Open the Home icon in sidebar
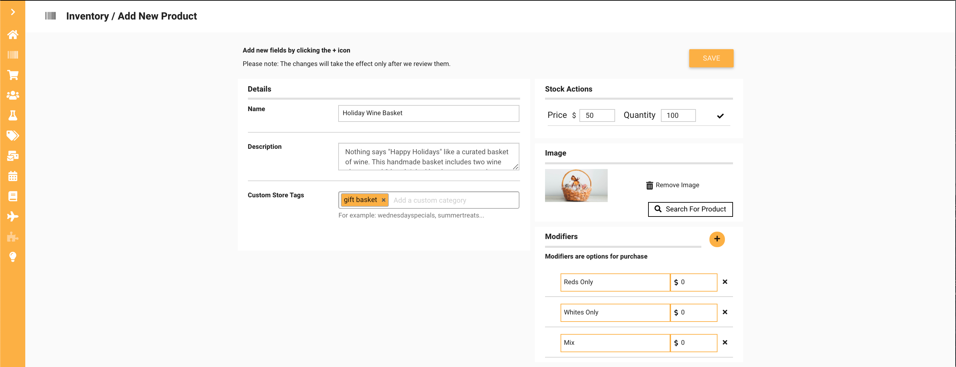The width and height of the screenshot is (956, 367). [x=12, y=34]
